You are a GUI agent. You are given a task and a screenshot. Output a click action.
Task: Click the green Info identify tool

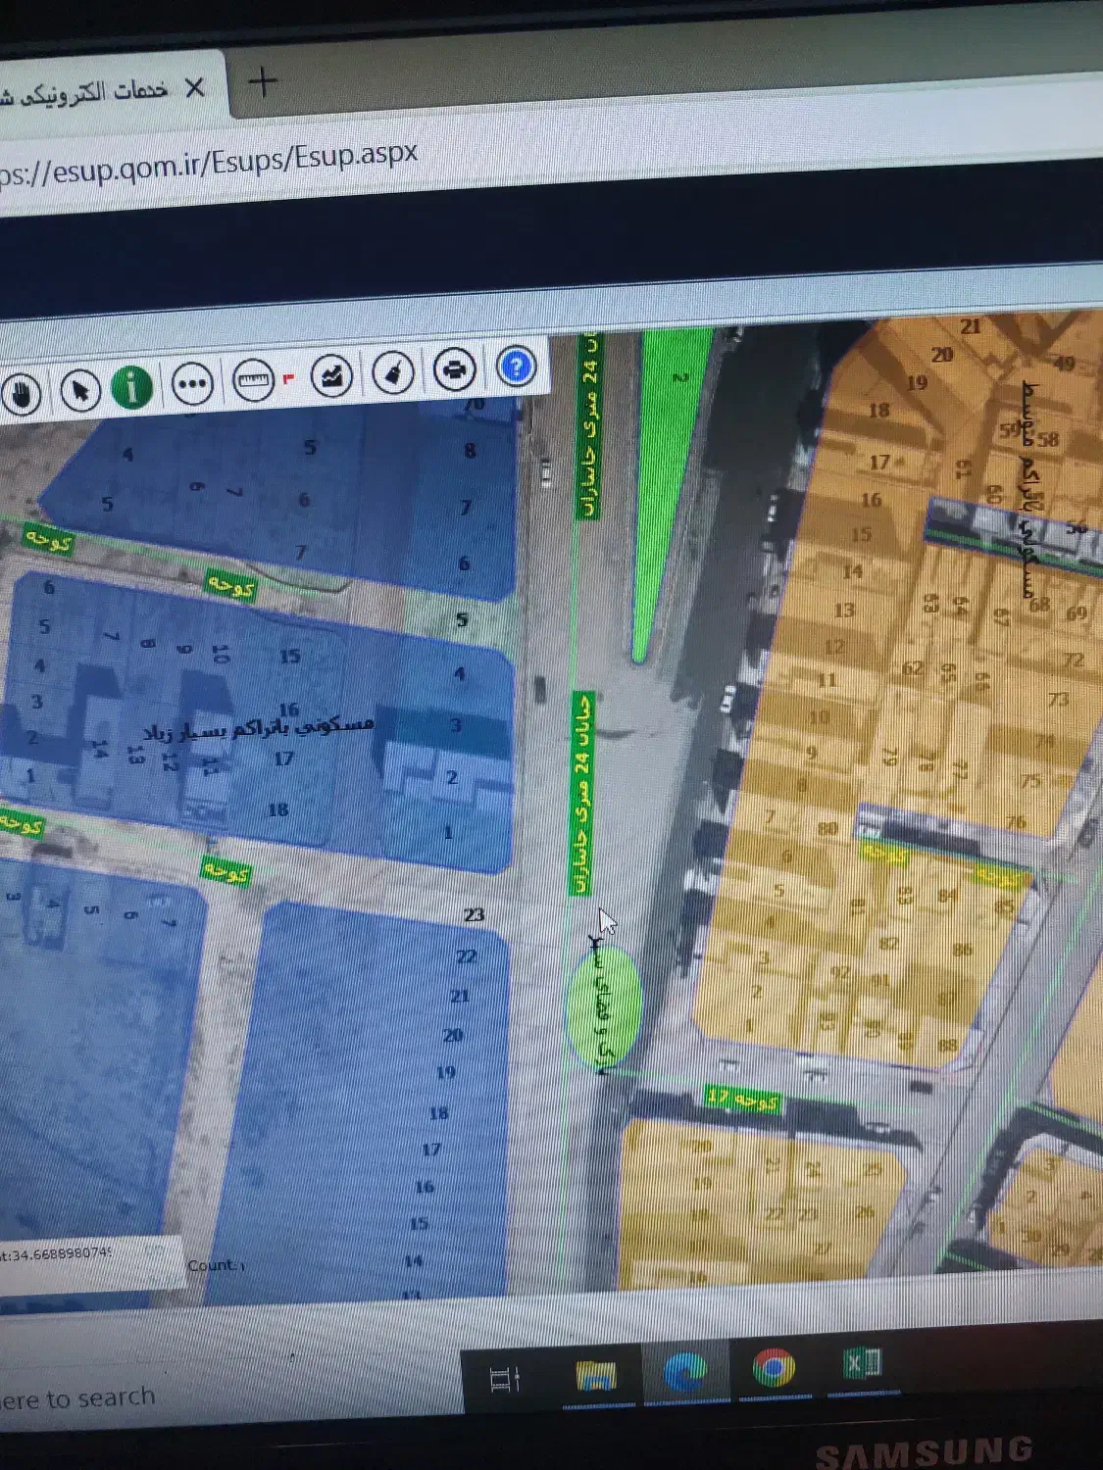tap(132, 386)
